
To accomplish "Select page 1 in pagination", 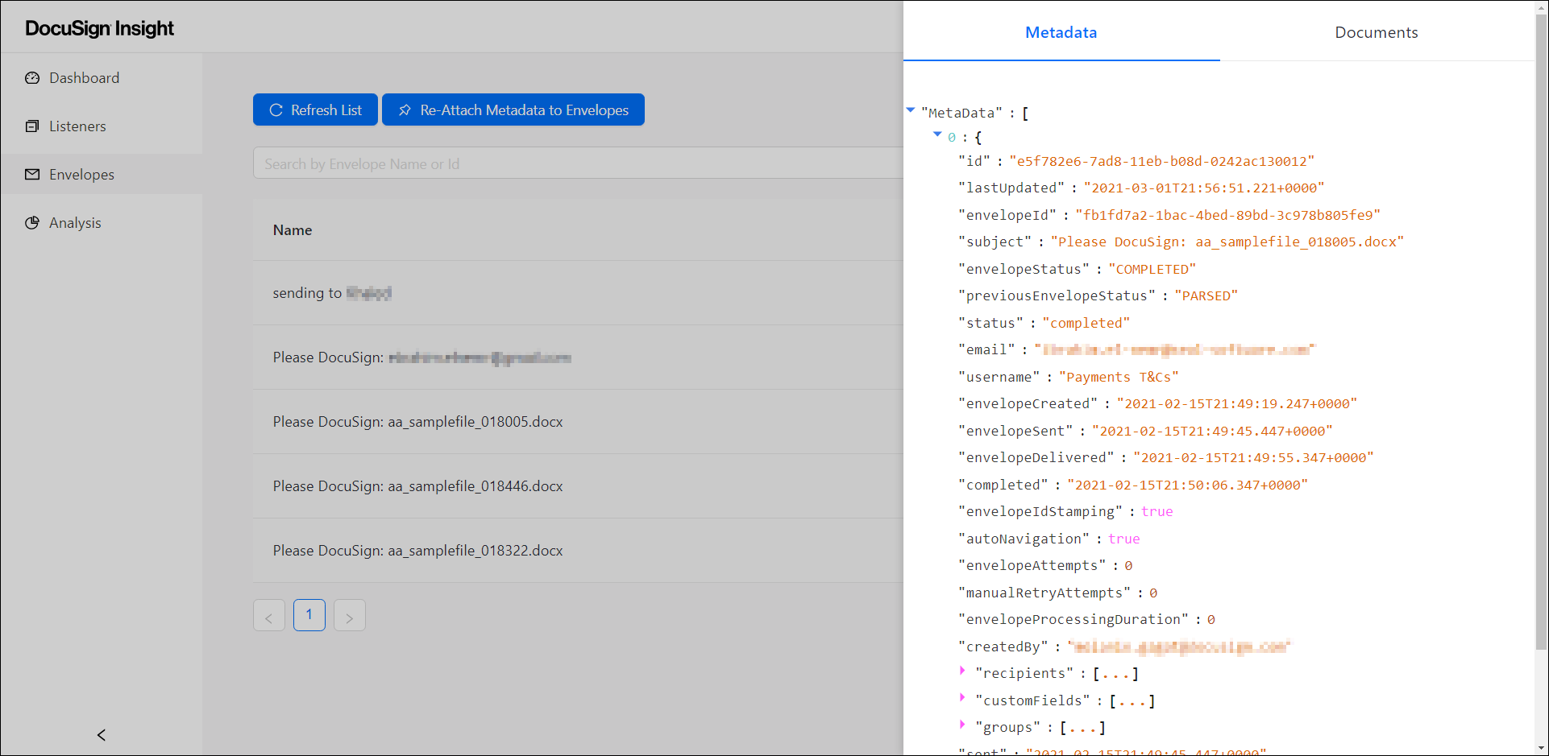I will pos(309,615).
